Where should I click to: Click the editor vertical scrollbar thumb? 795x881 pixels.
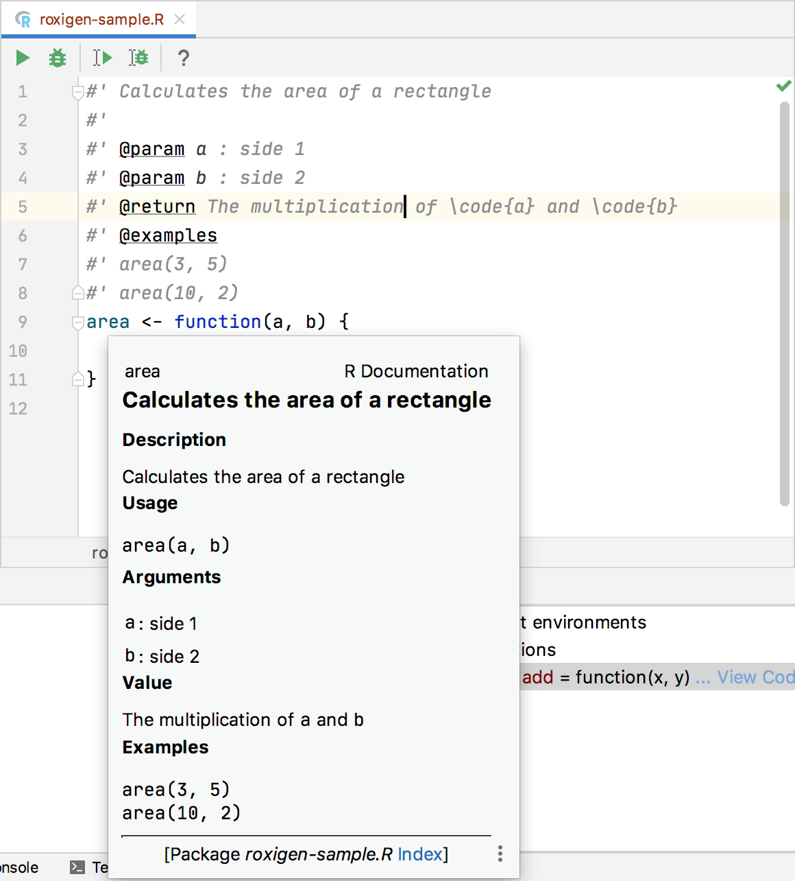785,304
